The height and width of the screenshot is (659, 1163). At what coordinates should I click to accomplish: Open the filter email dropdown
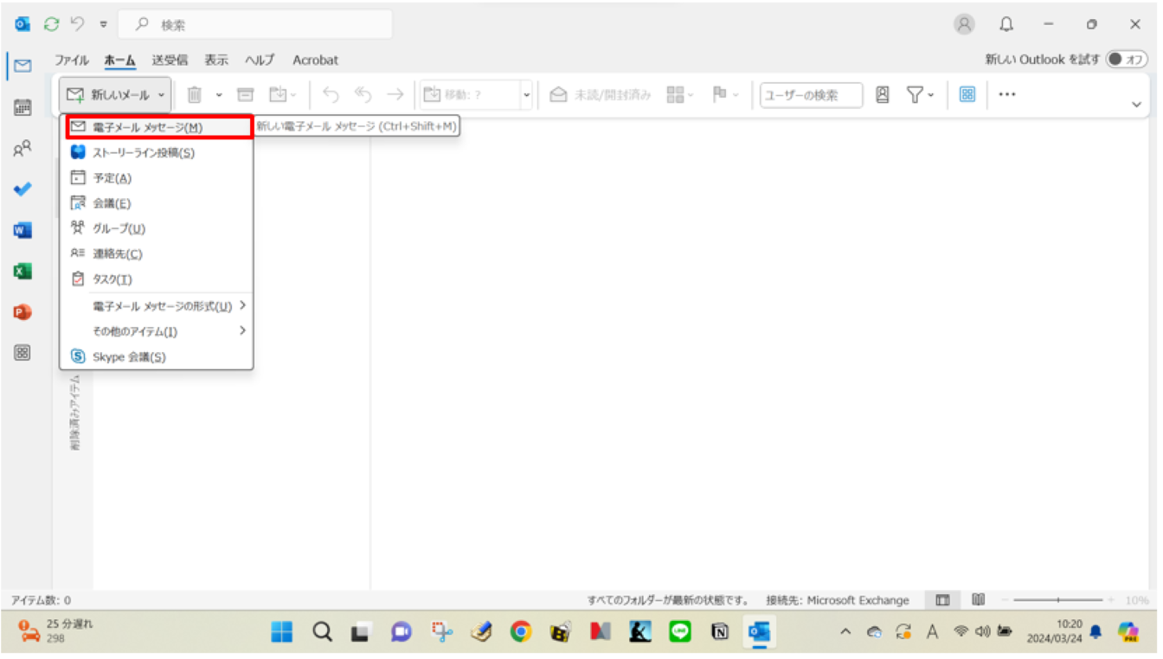pos(920,95)
